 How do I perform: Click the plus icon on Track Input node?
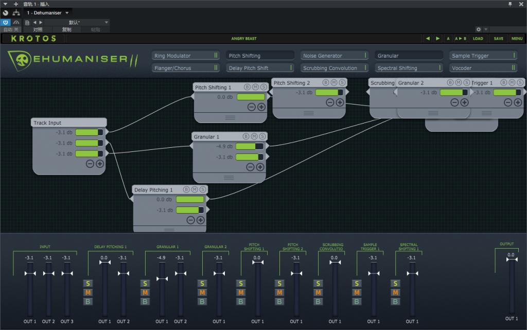pyautogui.click(x=100, y=164)
